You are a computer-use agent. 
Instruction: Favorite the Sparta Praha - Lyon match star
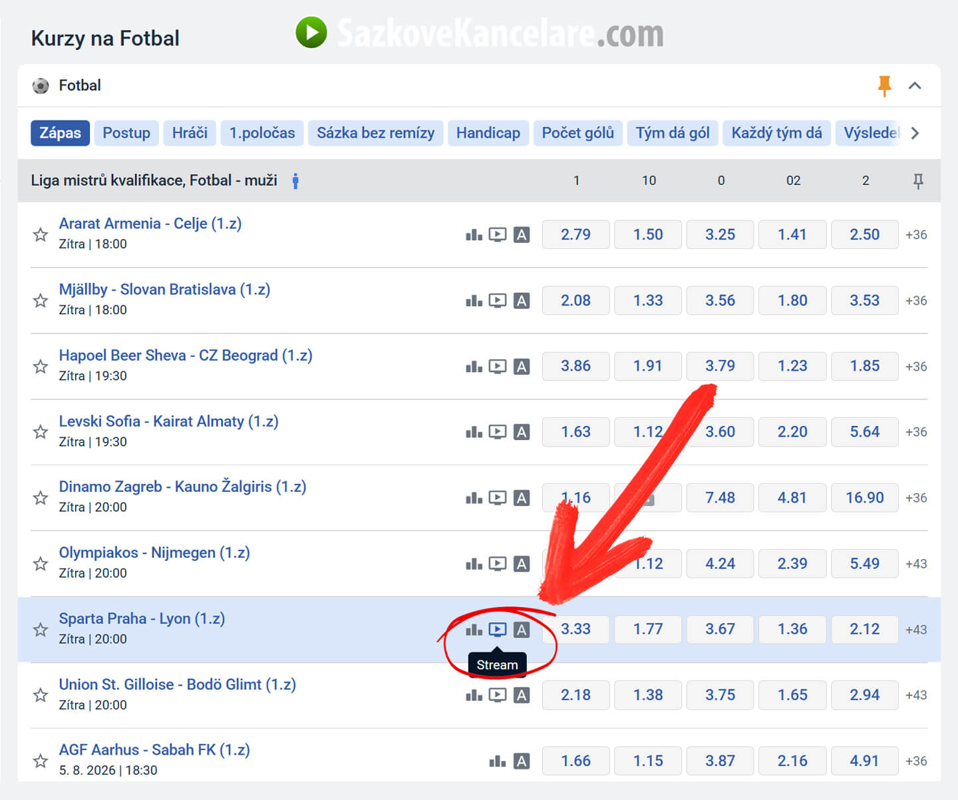(x=41, y=629)
